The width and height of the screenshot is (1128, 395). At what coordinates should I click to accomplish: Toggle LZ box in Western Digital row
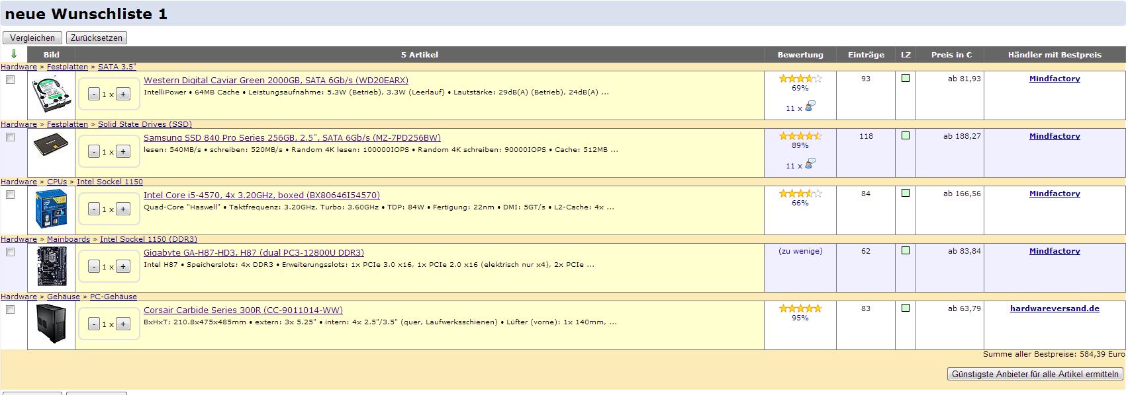tap(906, 78)
